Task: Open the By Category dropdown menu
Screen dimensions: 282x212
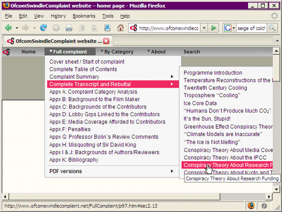Action: coord(117,52)
